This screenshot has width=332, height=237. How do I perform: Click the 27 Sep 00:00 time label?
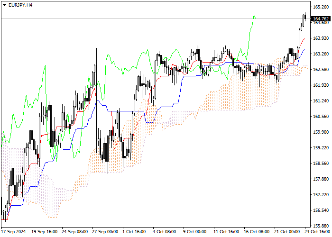tap(105, 232)
